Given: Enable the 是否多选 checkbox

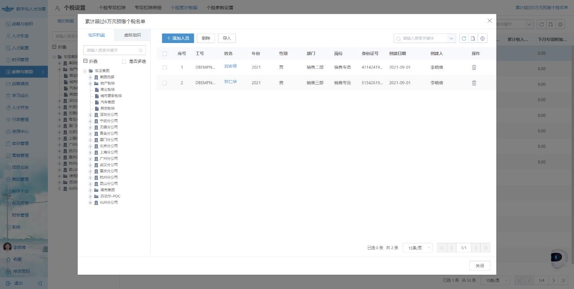Looking at the screenshot, I should [x=124, y=61].
